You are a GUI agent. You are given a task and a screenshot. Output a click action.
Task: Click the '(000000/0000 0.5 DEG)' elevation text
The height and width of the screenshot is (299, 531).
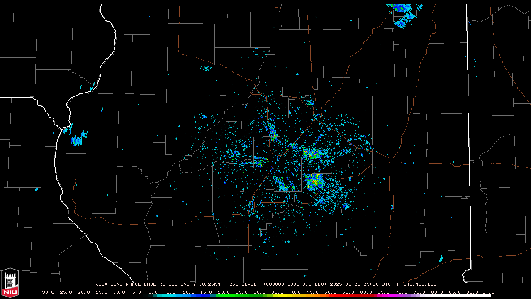point(295,284)
